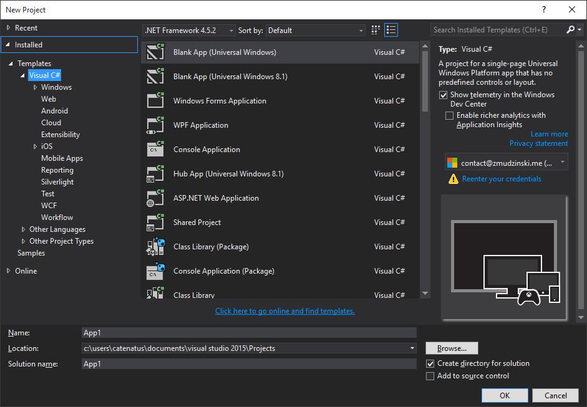This screenshot has height=407, width=587.
Task: Click the OK button
Action: 505,395
